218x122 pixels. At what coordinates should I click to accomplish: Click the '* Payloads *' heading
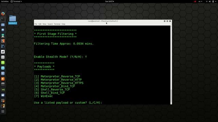pyautogui.click(x=44, y=66)
